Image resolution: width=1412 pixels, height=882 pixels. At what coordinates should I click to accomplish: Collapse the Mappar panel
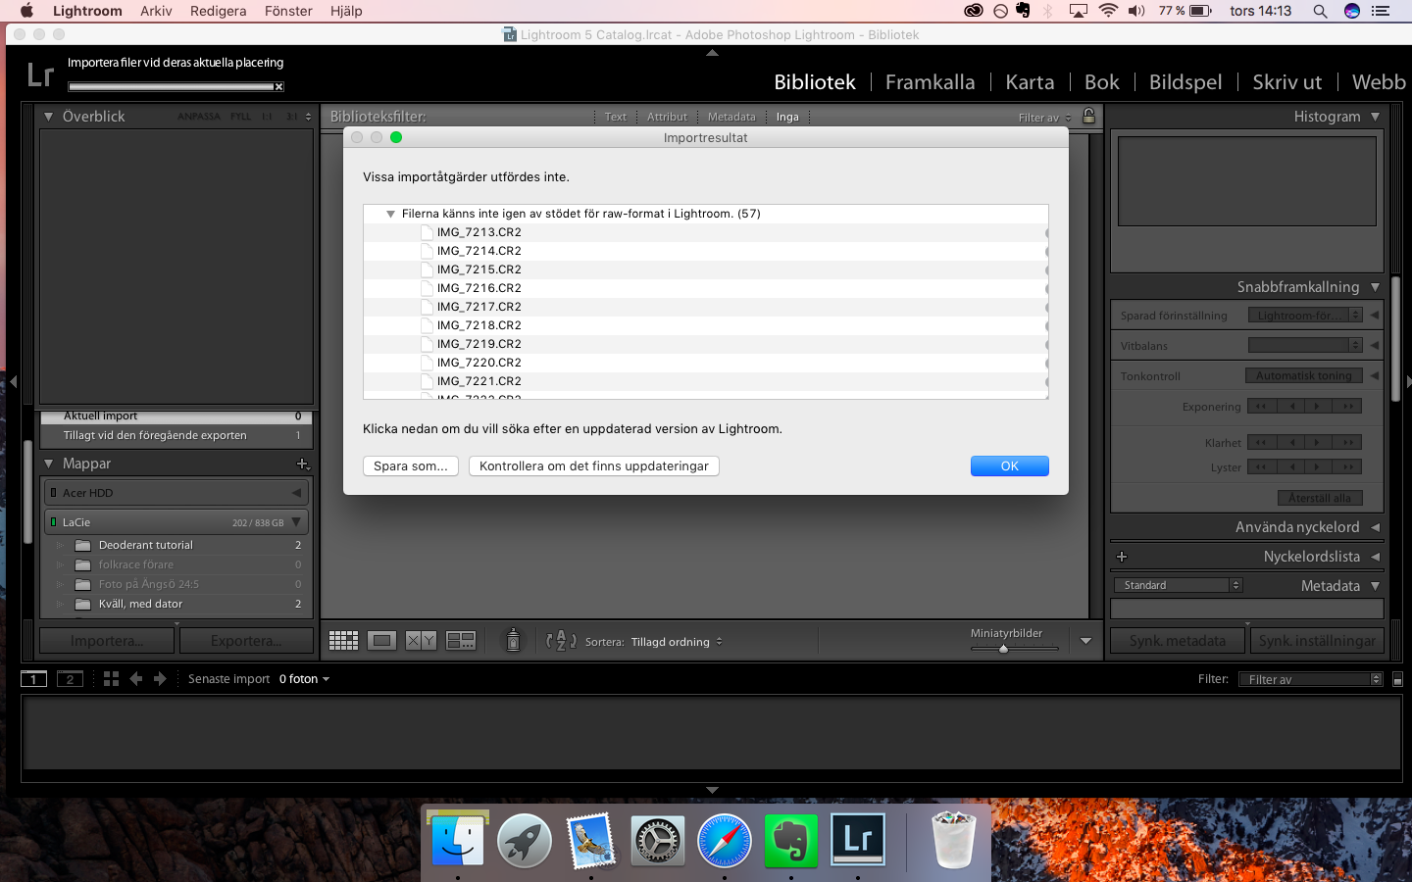pyautogui.click(x=48, y=464)
